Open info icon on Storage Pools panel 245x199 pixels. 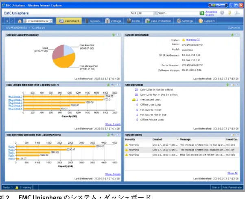pos(118,135)
